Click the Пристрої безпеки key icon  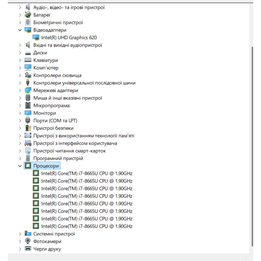coord(28,128)
